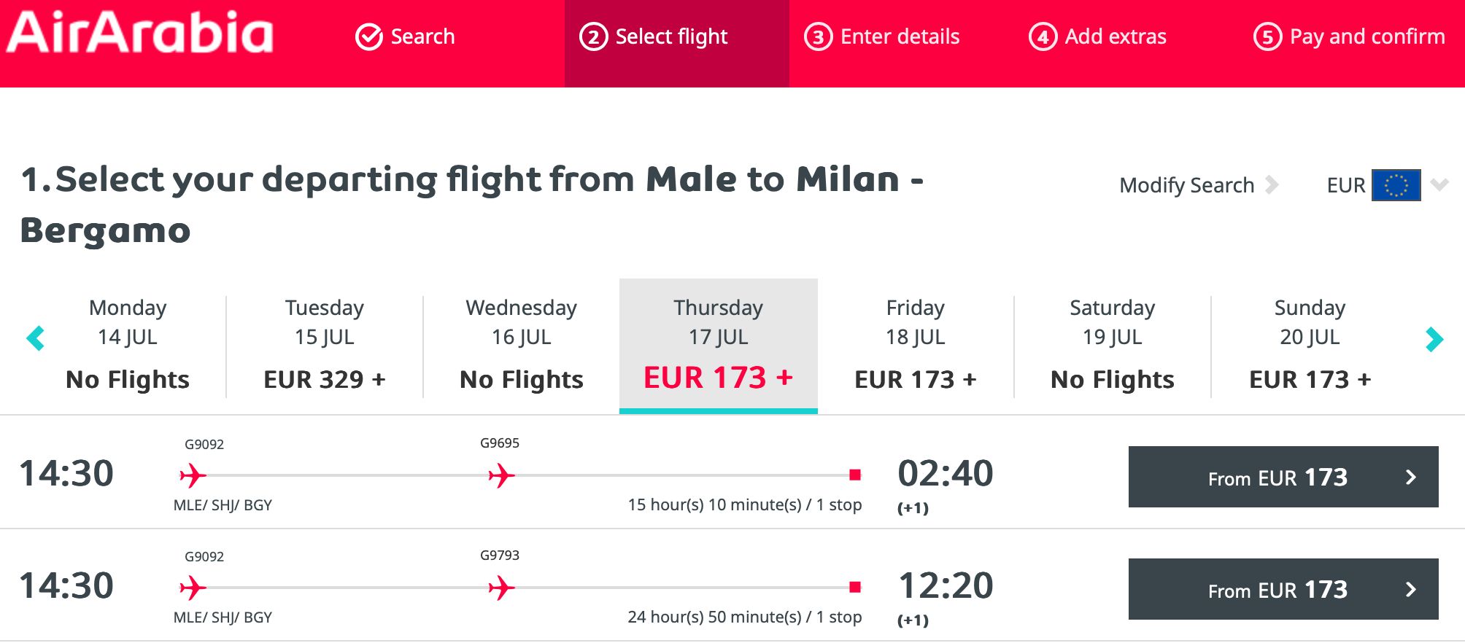
Task: Click the Search step checkmark icon
Action: pyautogui.click(x=368, y=36)
